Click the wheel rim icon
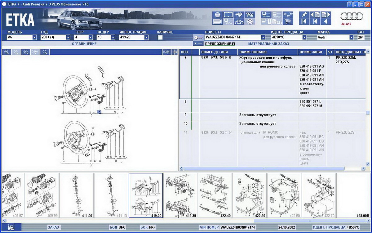The height and width of the screenshot is (233, 372). click(x=250, y=21)
